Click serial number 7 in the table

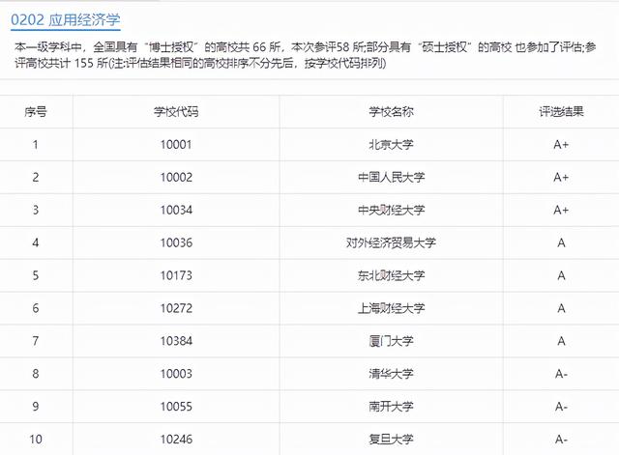tap(36, 341)
